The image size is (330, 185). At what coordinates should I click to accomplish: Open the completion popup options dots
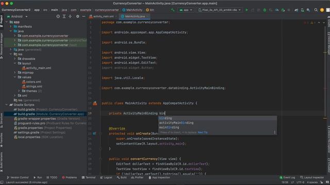(x=274, y=133)
